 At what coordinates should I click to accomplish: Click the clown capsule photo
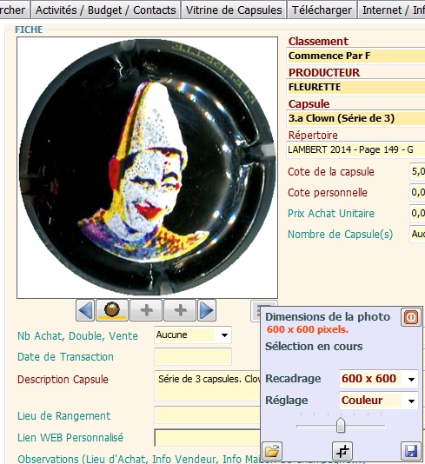click(x=148, y=168)
